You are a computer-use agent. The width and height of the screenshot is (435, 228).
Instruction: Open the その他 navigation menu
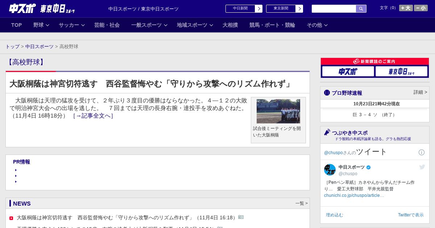tap(314, 25)
